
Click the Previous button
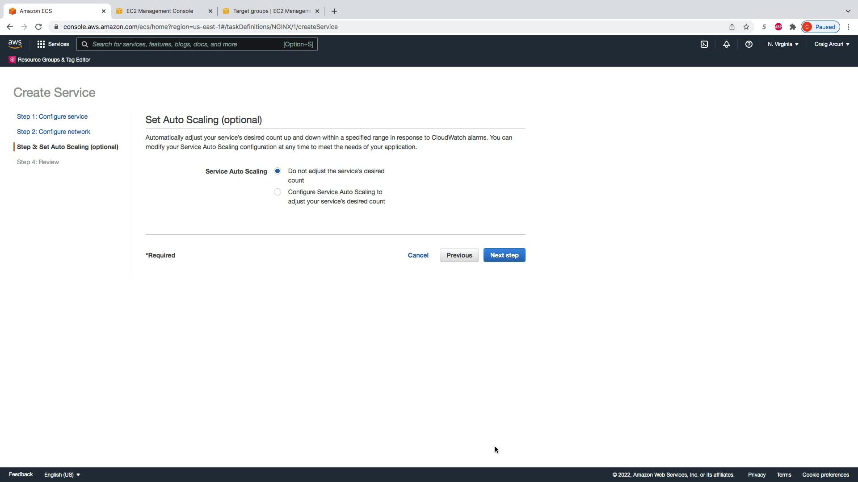459,255
